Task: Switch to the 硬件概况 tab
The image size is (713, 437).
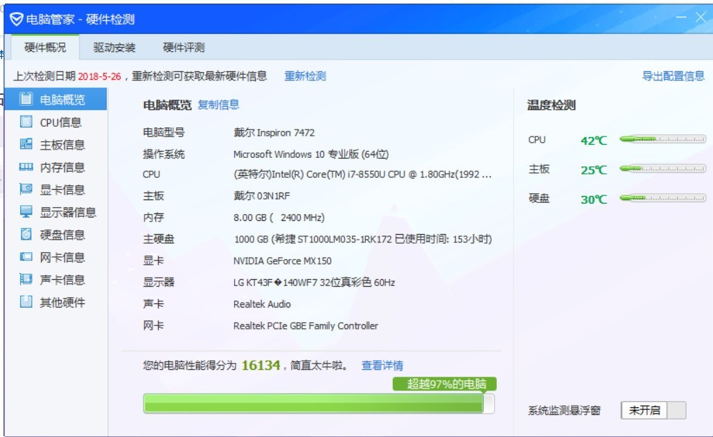Action: (45, 47)
